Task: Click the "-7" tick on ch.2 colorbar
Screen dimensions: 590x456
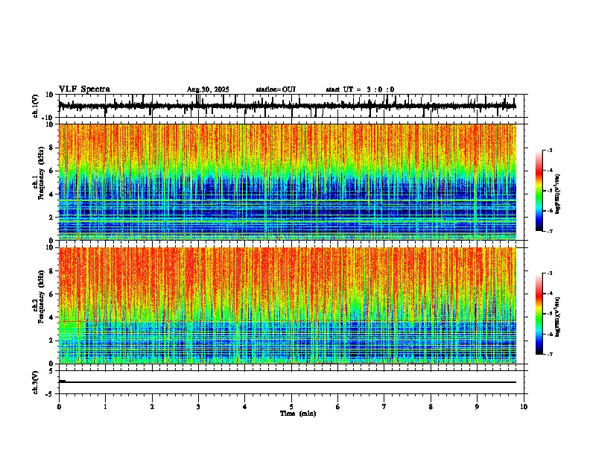Action: 549,354
